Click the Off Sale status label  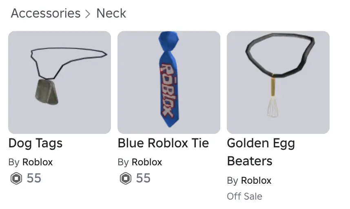[245, 196]
